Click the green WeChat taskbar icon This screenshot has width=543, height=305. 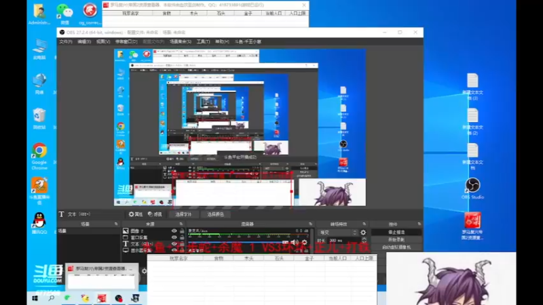[x=68, y=298]
